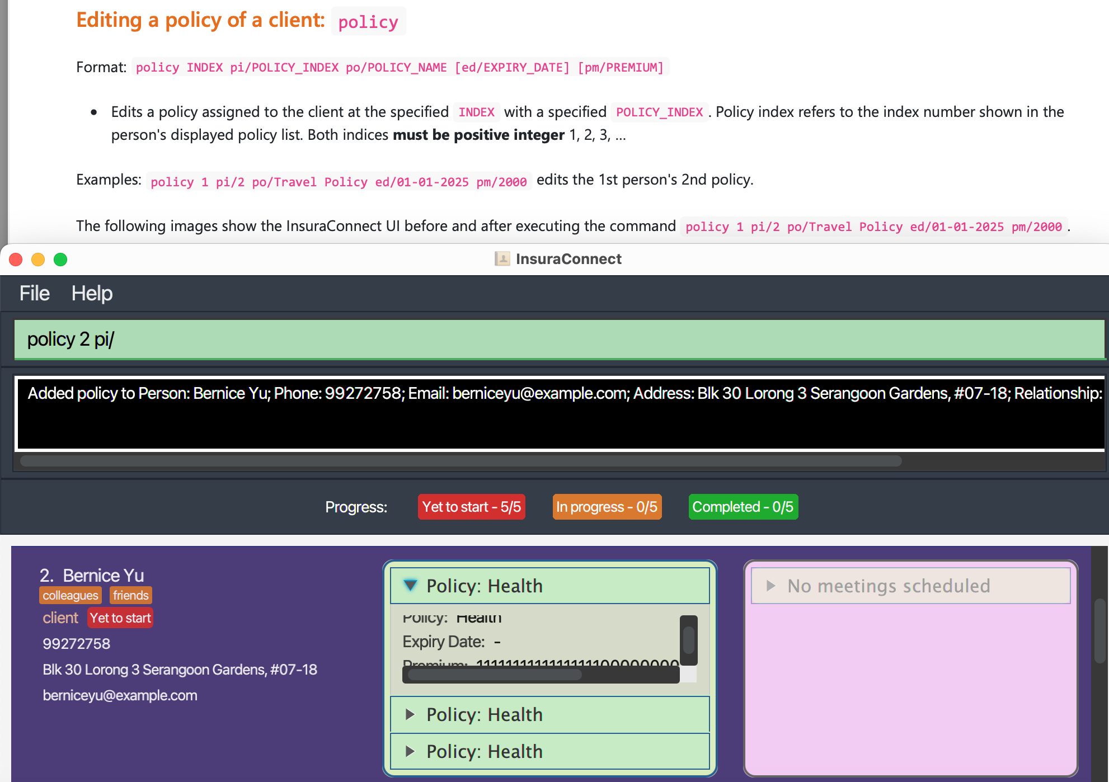Click the policy details vertical scrollbar thumb
This screenshot has width=1109, height=782.
click(x=688, y=639)
